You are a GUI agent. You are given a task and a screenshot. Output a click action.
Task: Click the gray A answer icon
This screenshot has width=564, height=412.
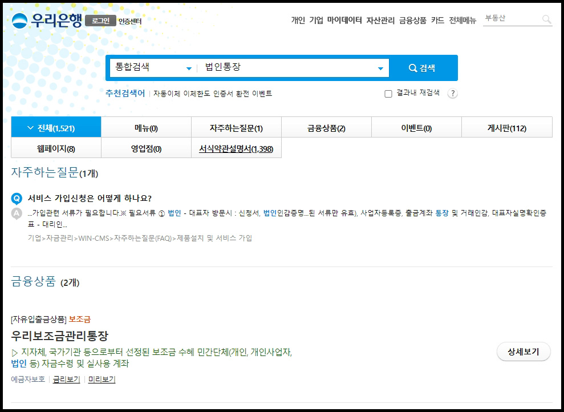(17, 214)
